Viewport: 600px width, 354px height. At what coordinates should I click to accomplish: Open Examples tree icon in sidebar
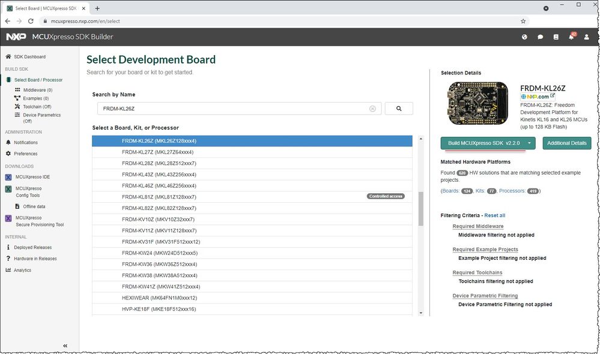(17, 98)
